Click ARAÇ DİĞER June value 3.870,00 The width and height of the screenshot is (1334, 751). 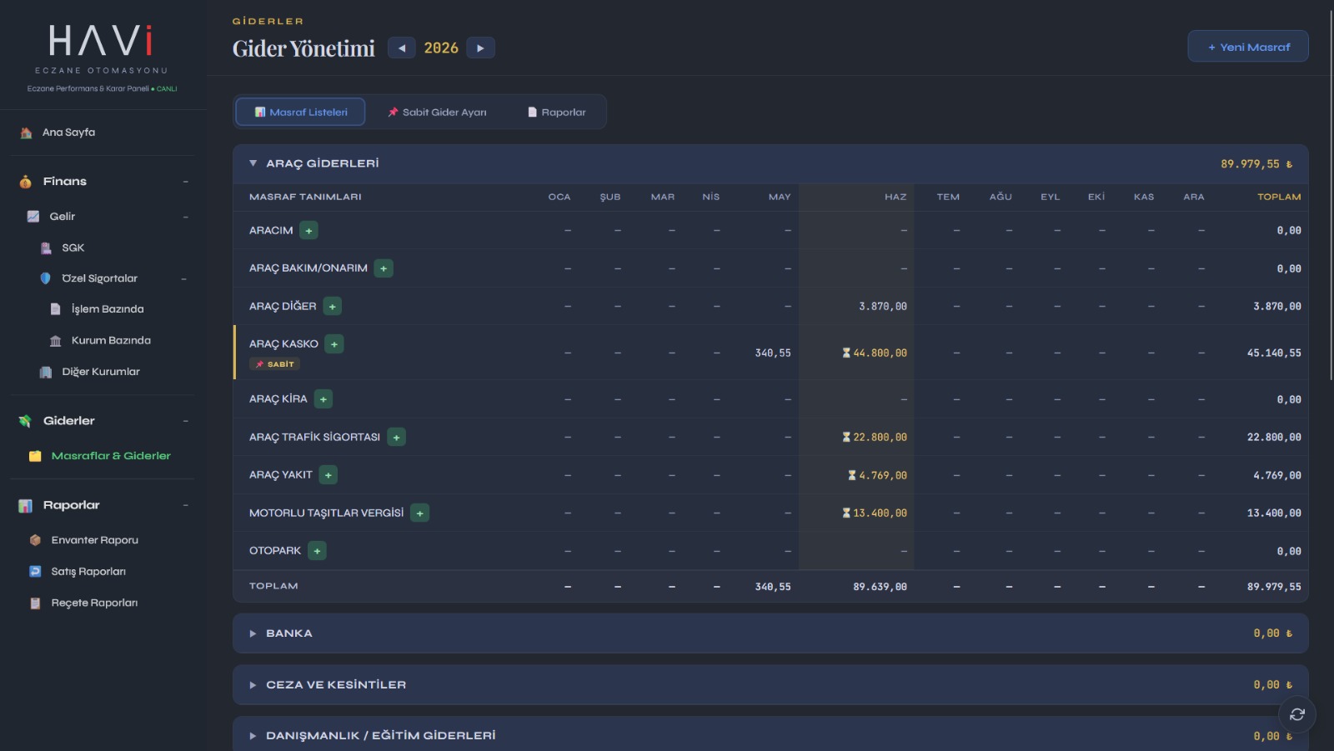click(883, 307)
